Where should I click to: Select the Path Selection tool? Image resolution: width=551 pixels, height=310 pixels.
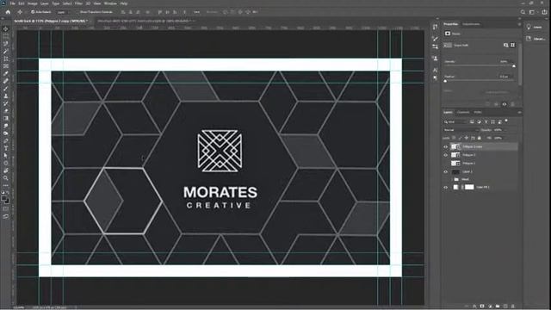click(6, 155)
